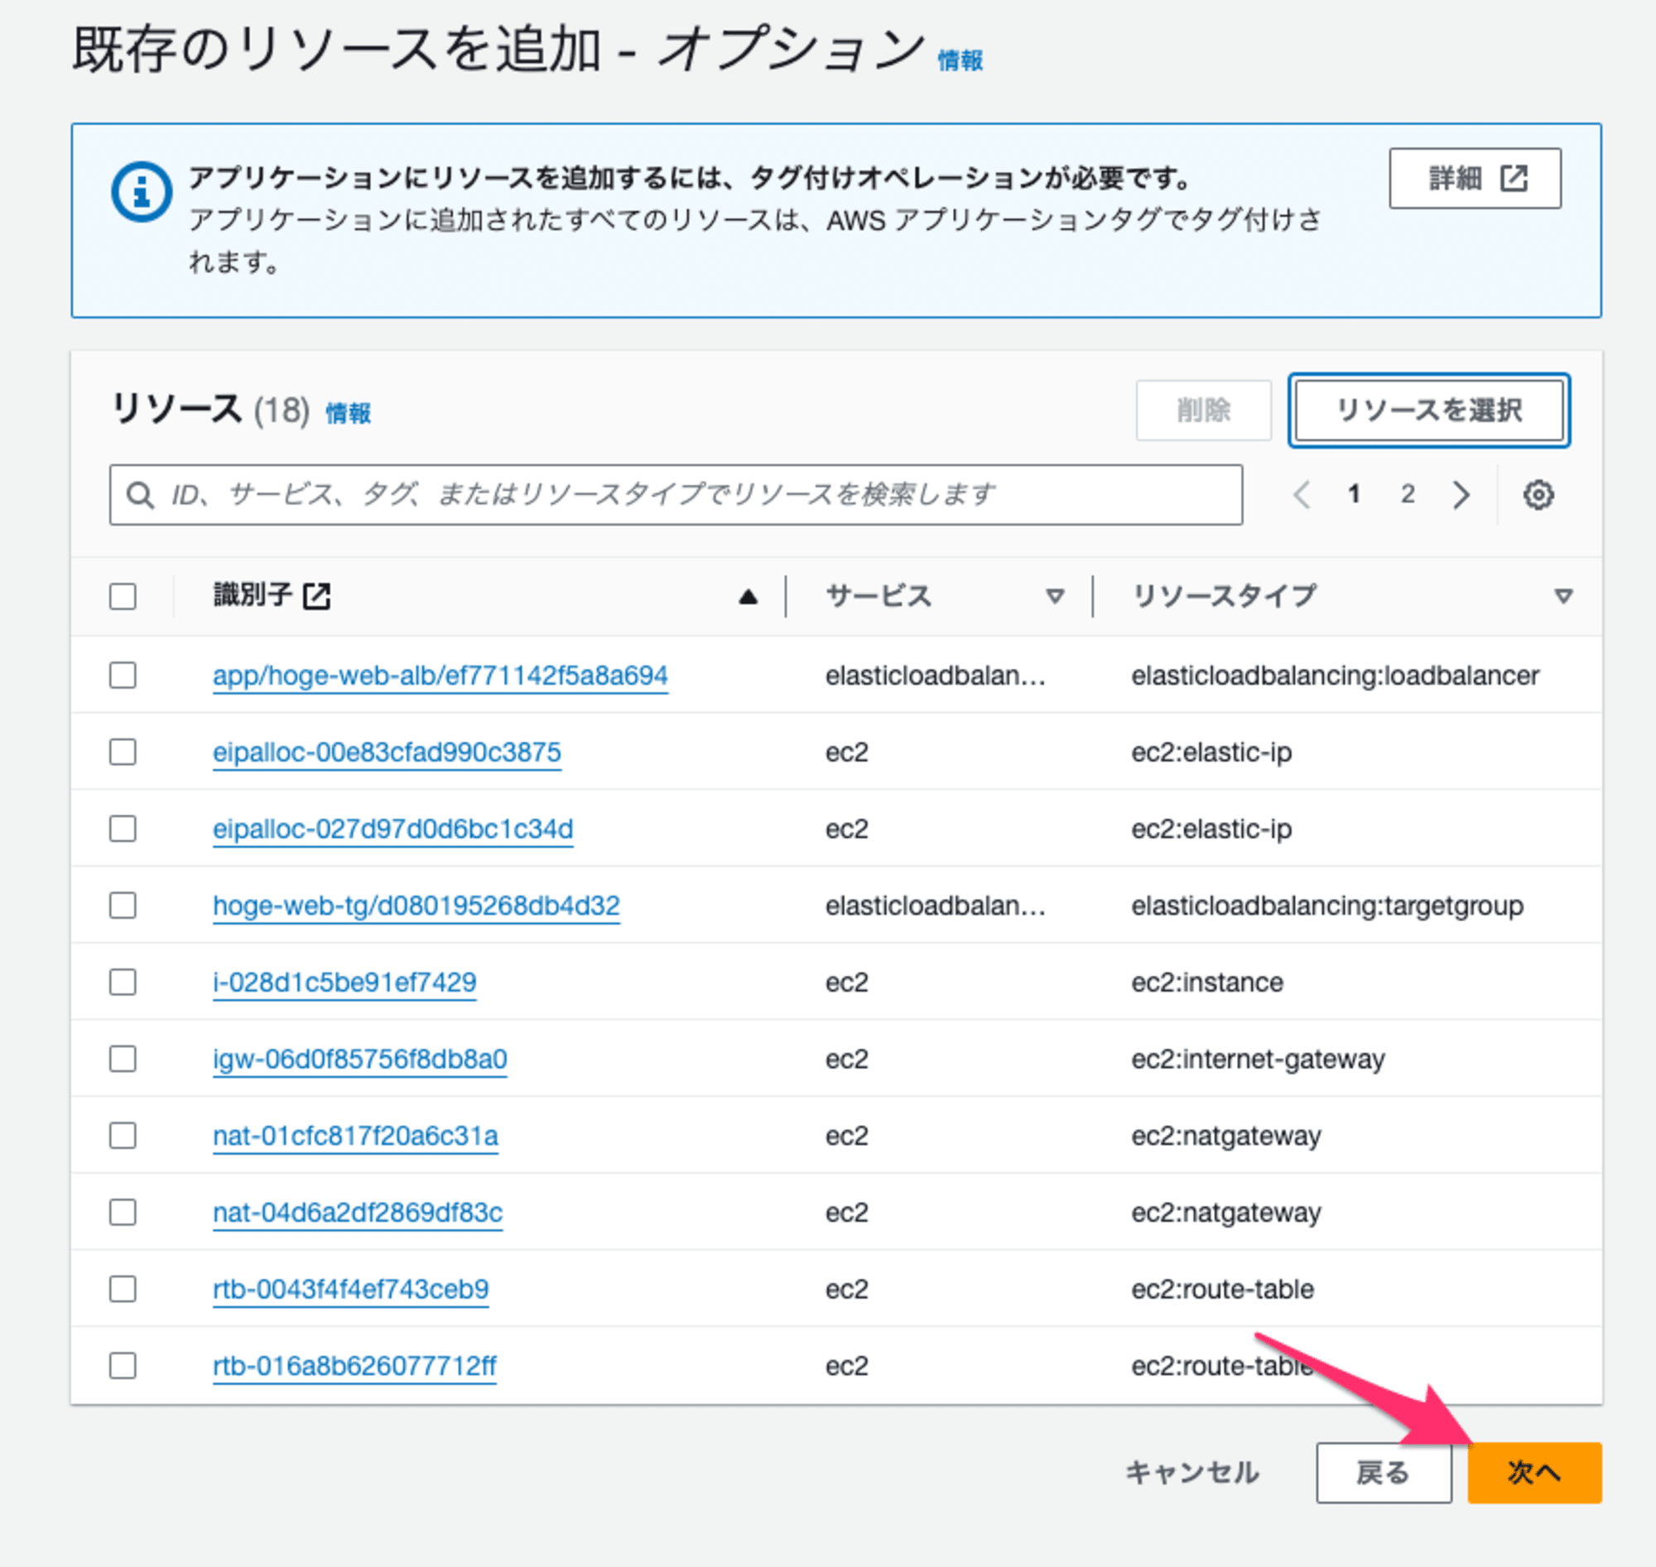The width and height of the screenshot is (1656, 1567).
Task: Click ec2:internet-gateway resource type text
Action: (1258, 1060)
